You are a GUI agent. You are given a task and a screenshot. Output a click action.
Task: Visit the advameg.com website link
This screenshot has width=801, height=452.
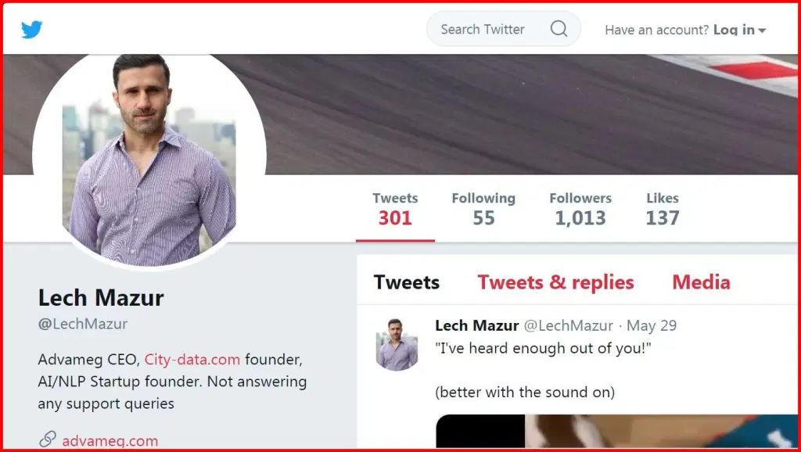click(110, 441)
